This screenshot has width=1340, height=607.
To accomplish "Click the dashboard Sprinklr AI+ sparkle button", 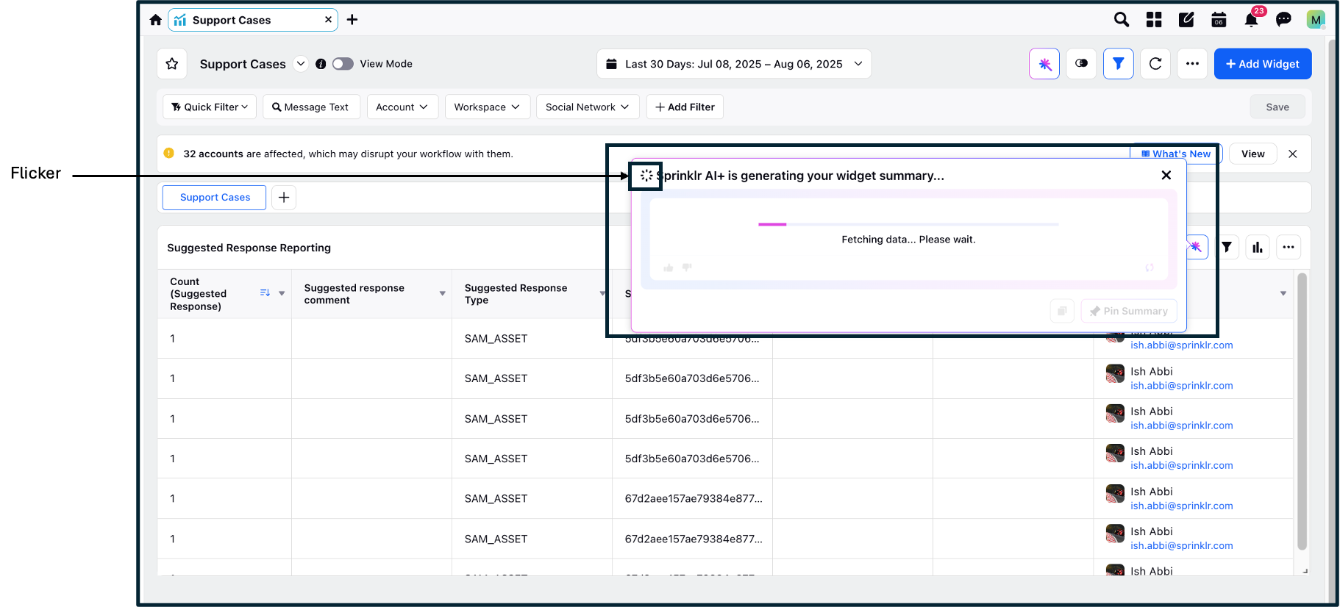I will tap(1044, 64).
